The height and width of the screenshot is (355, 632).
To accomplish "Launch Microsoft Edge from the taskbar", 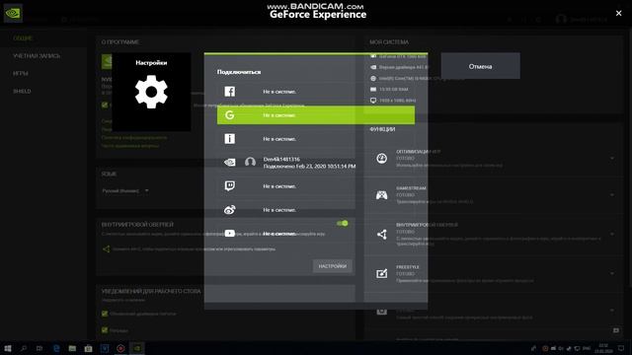I will [x=56, y=348].
